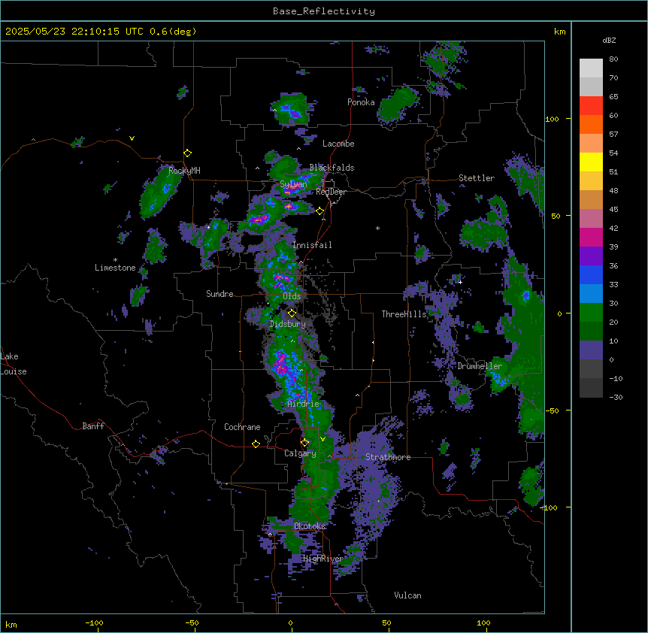Click the Lacombe city label
Viewport: 648px width, 633px height.
(338, 144)
